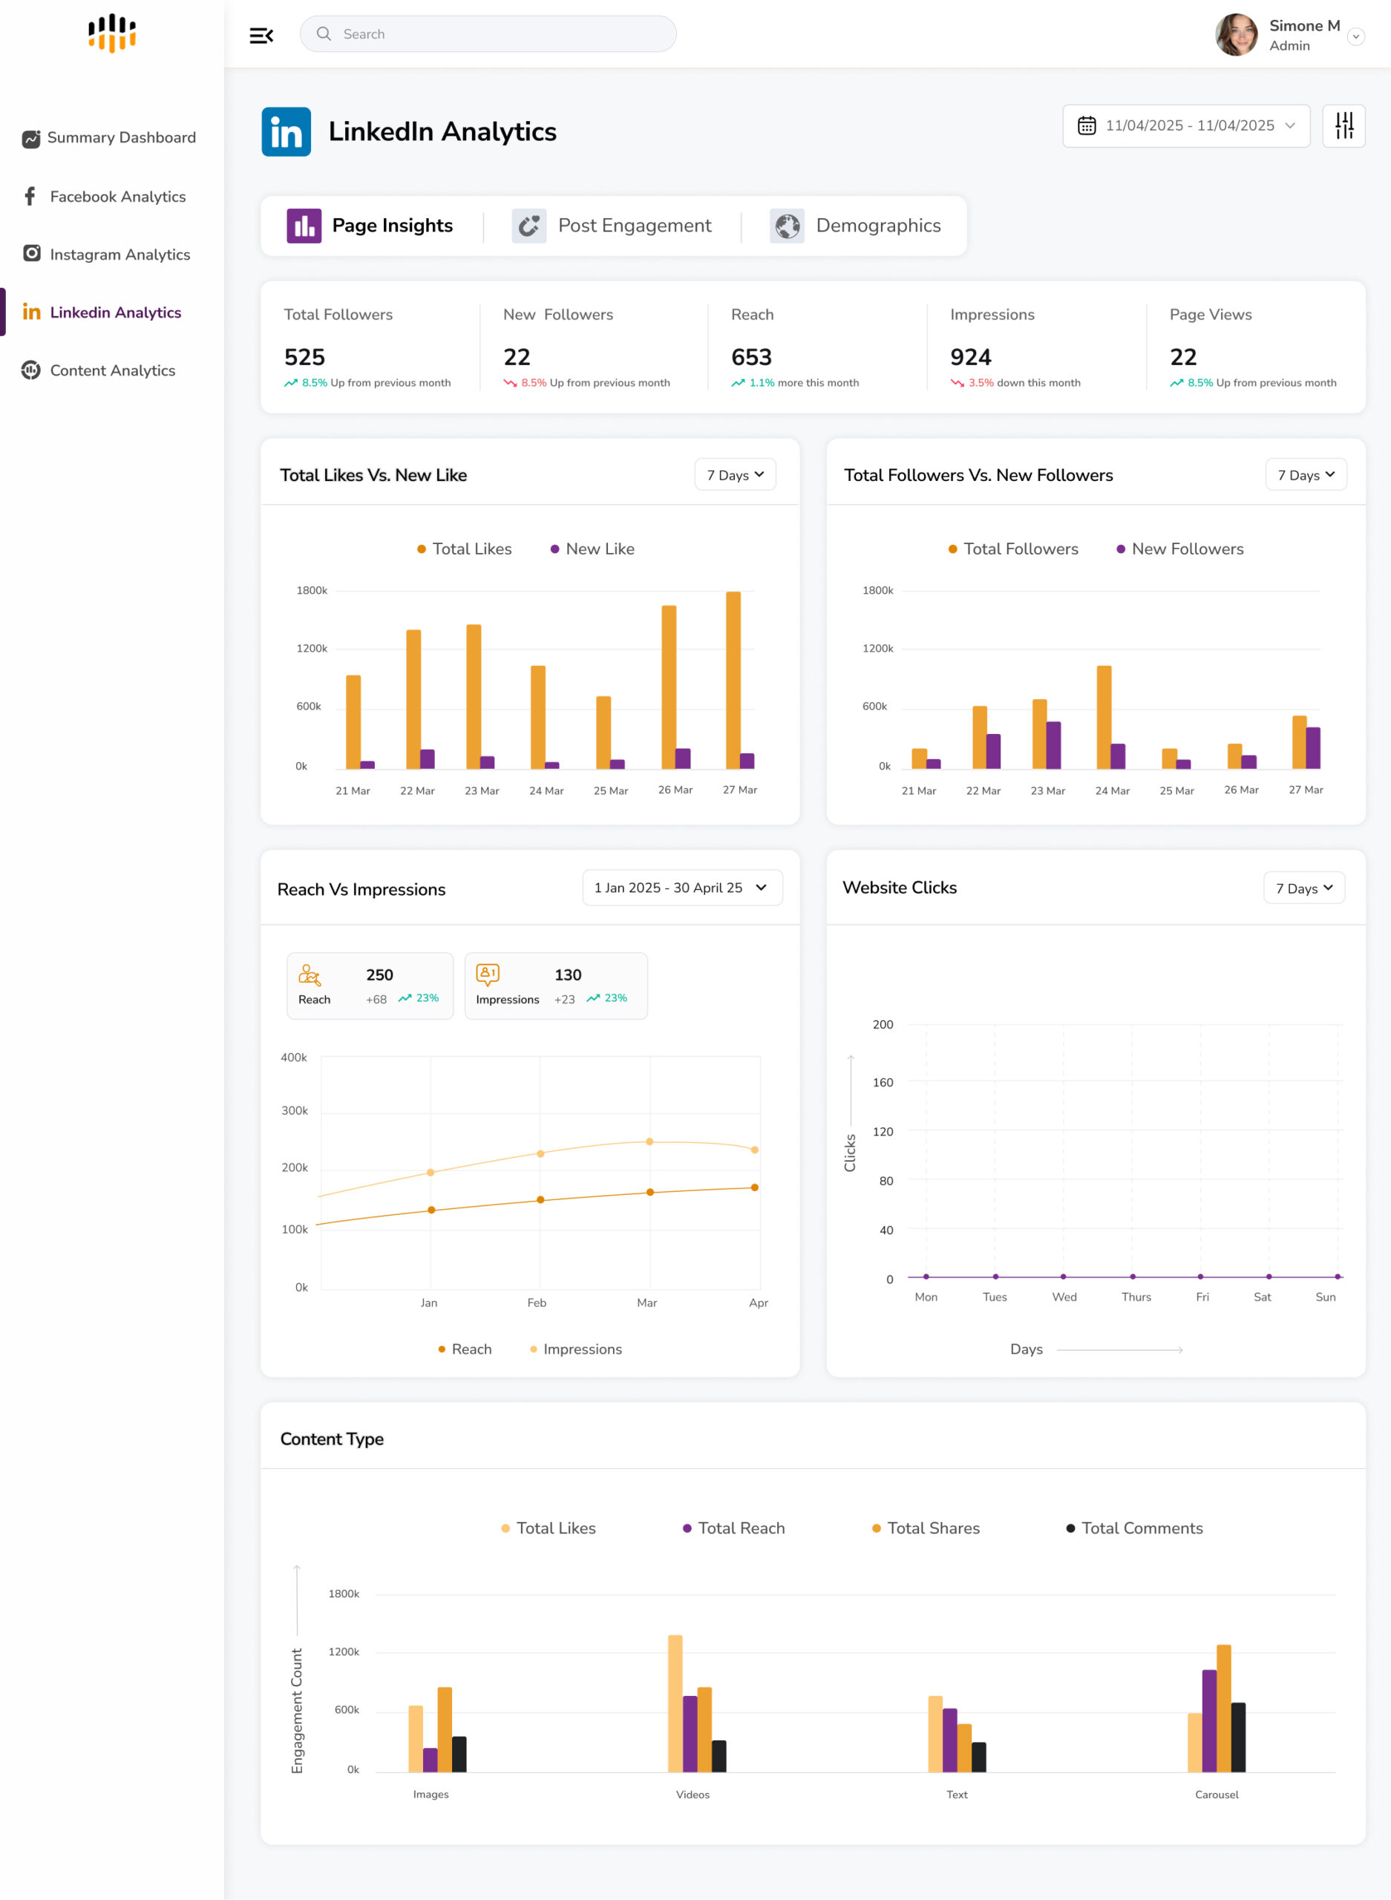Open 7 Days dropdown for Website Clicks
Screen dimensions: 1391x1900
(1303, 887)
